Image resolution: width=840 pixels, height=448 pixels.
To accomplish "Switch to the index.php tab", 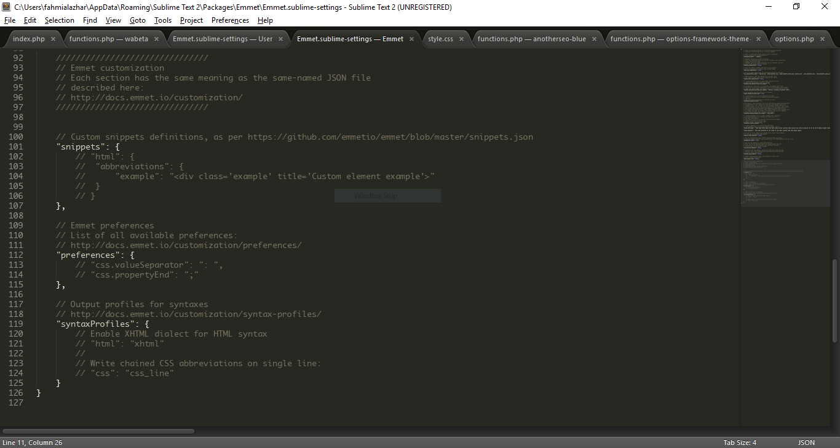I will pyautogui.click(x=29, y=39).
